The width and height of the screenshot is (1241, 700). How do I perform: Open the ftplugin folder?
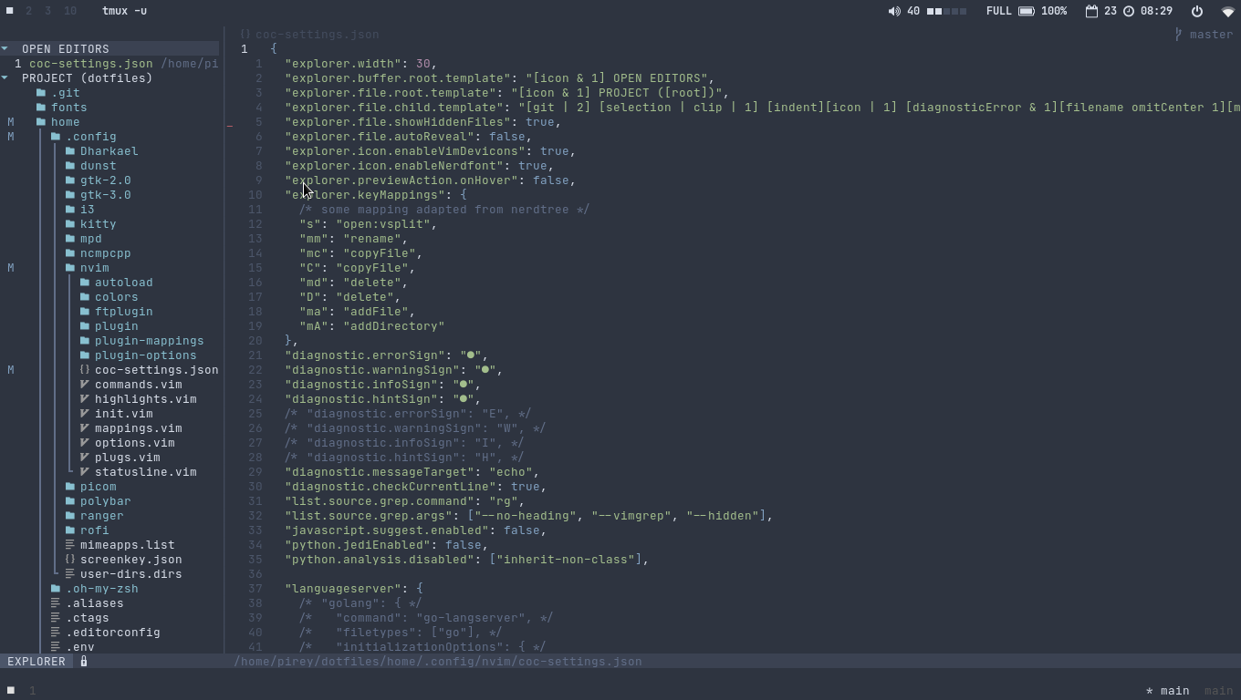123,312
